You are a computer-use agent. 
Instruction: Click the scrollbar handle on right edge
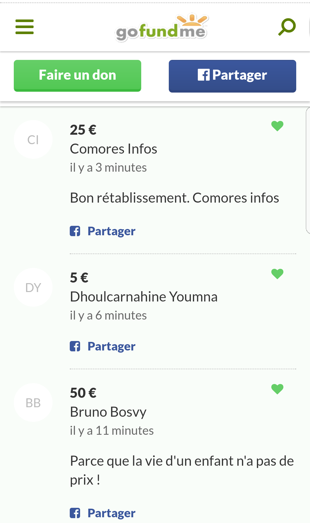click(308, 170)
